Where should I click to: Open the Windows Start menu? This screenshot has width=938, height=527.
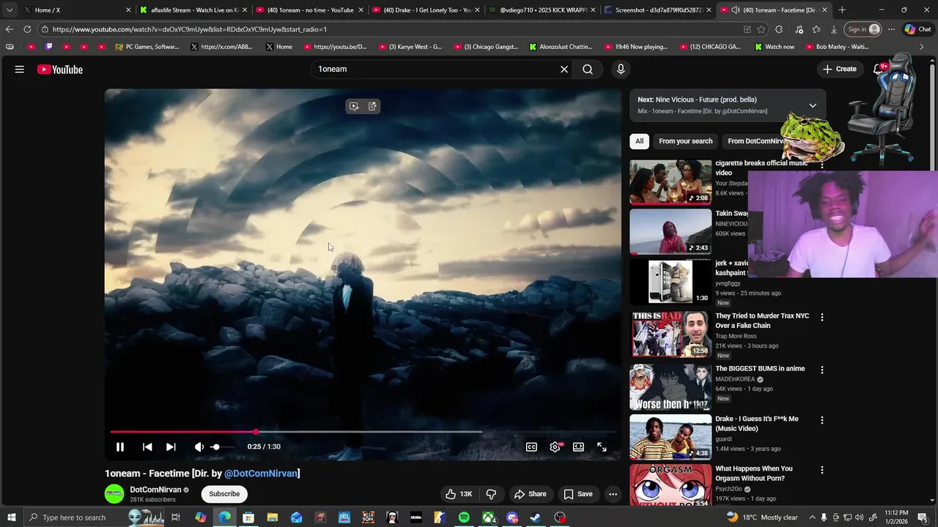click(12, 517)
